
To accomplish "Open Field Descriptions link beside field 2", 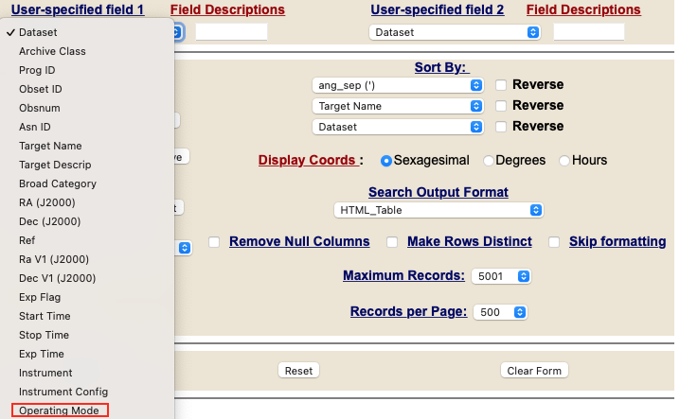I will pyautogui.click(x=583, y=9).
